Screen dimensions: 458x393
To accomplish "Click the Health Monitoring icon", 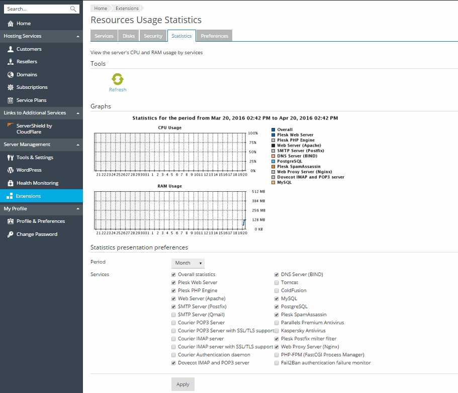I will tap(11, 183).
